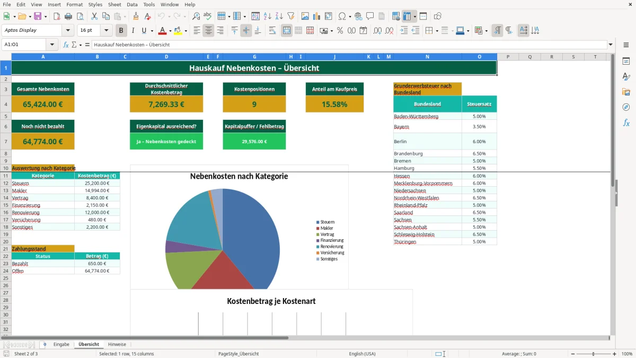Toggle Align Left
The width and height of the screenshot is (636, 358).
click(x=197, y=30)
